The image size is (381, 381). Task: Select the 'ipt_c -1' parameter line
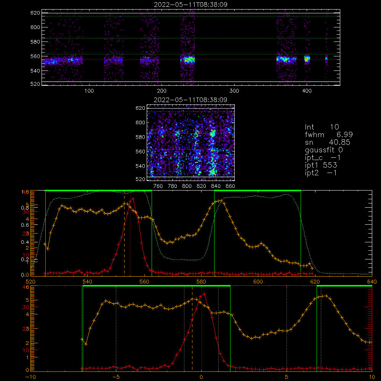(323, 158)
